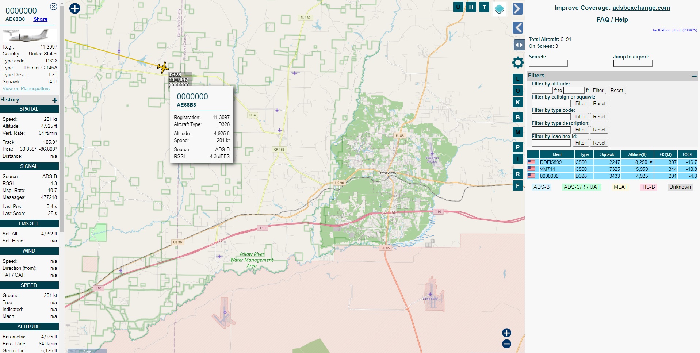
Task: Select the 0000000 row in aircraft table
Action: 612,176
